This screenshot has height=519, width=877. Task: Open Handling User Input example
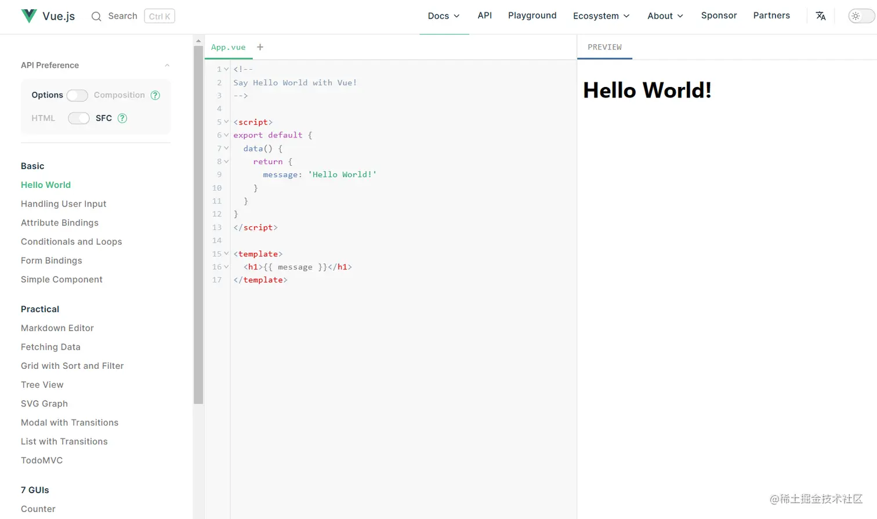[64, 204]
